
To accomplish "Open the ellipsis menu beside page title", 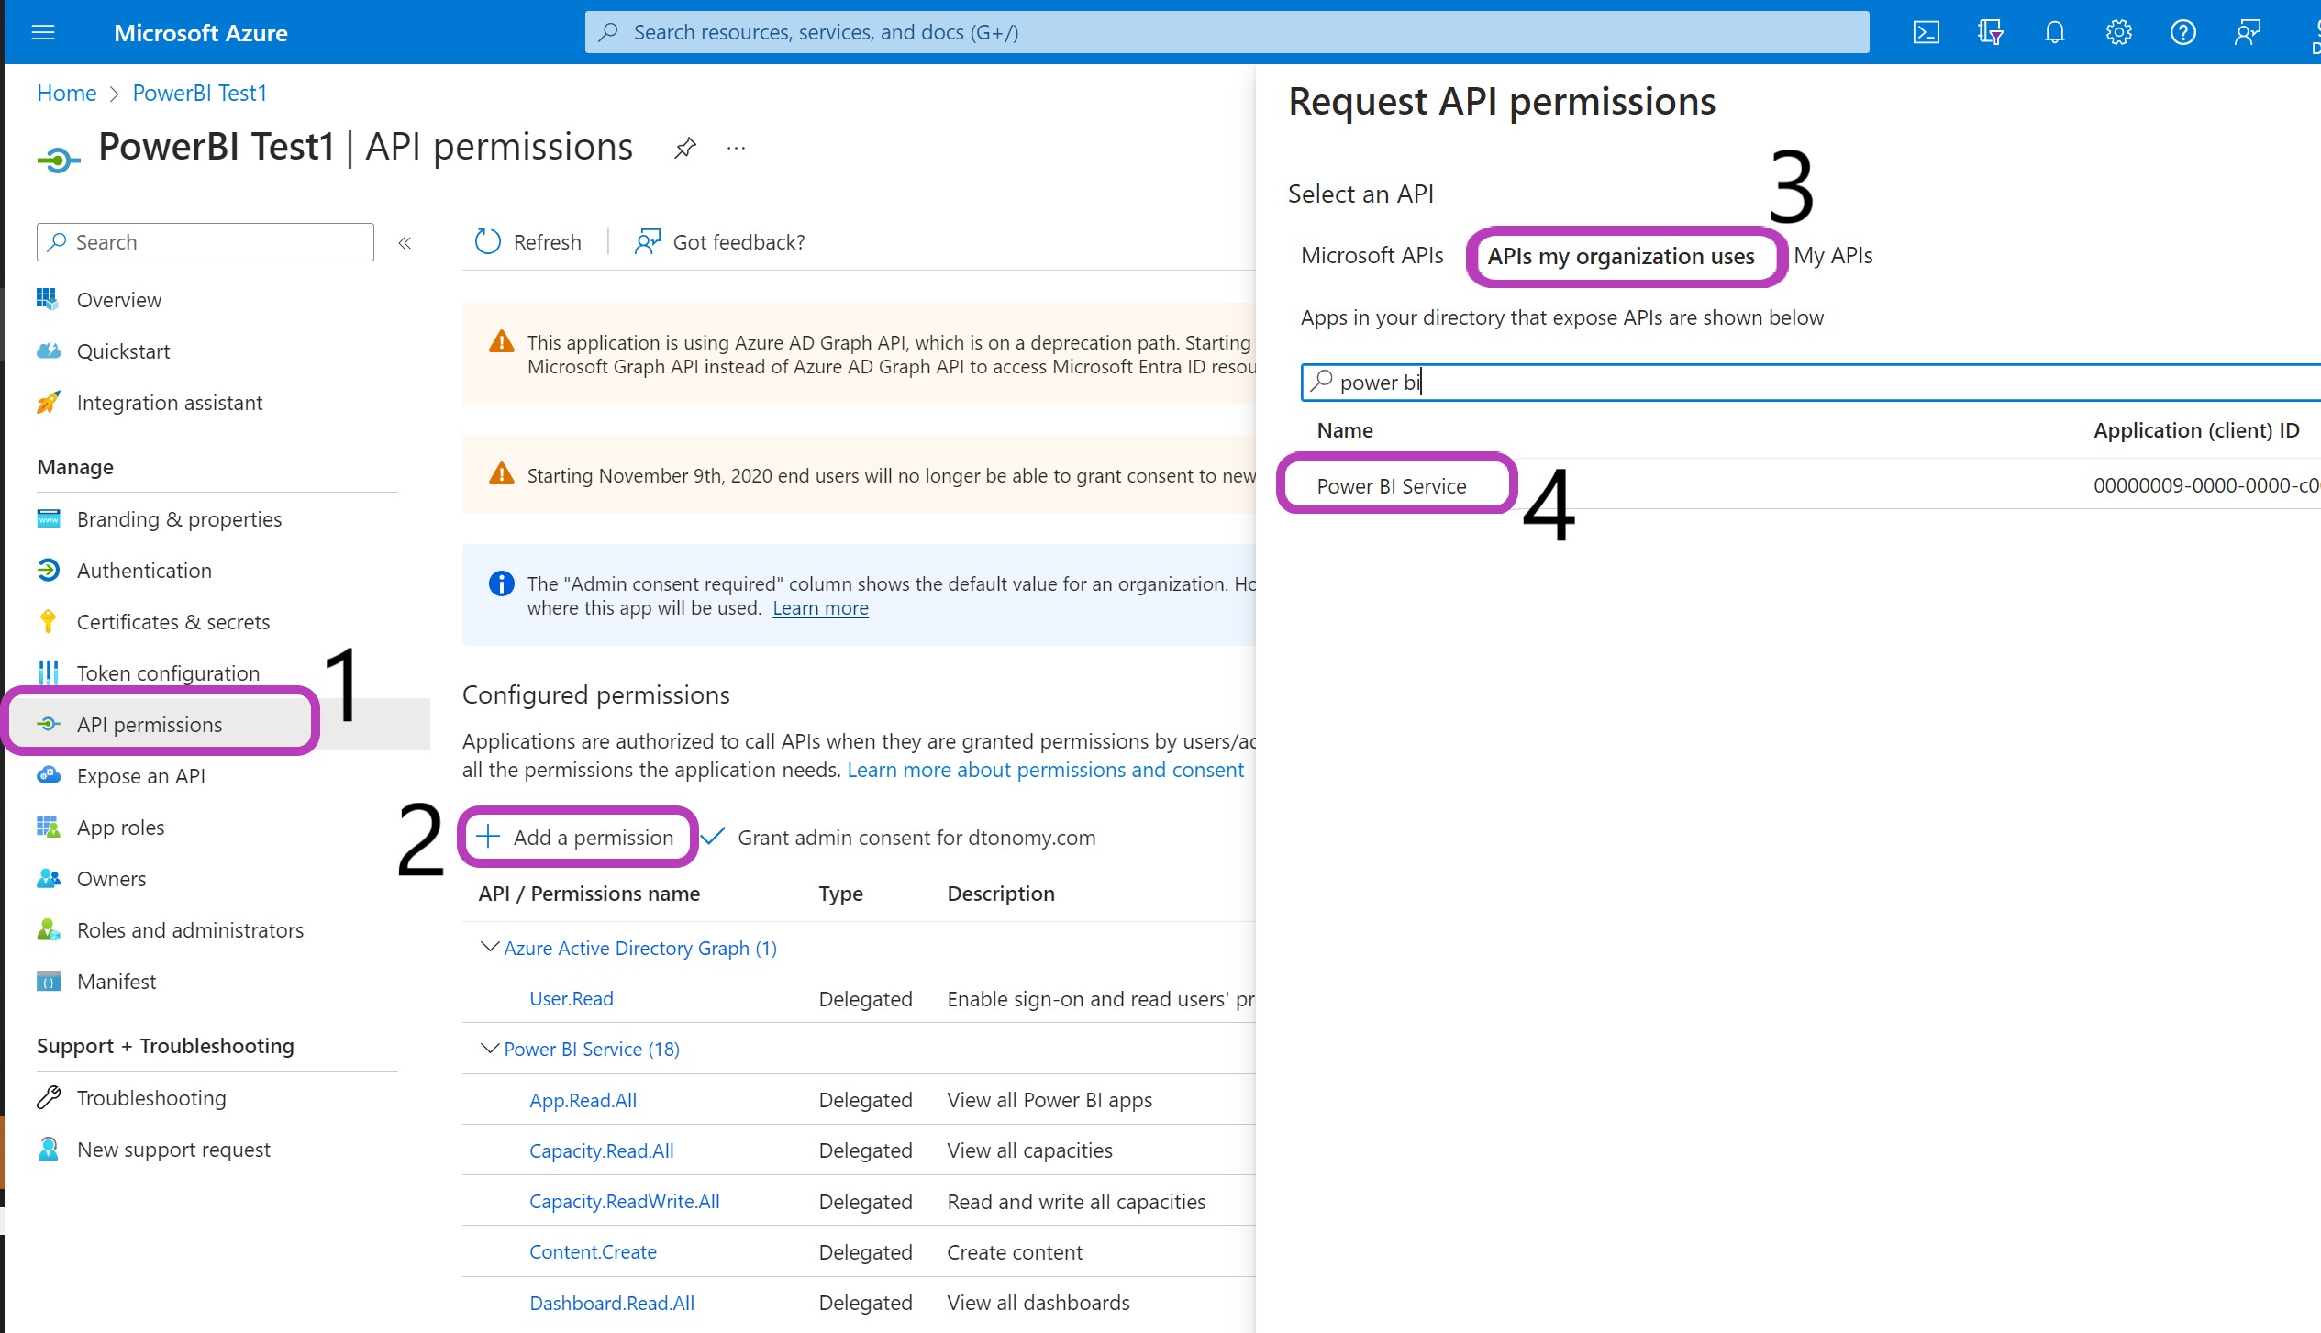I will click(x=736, y=148).
